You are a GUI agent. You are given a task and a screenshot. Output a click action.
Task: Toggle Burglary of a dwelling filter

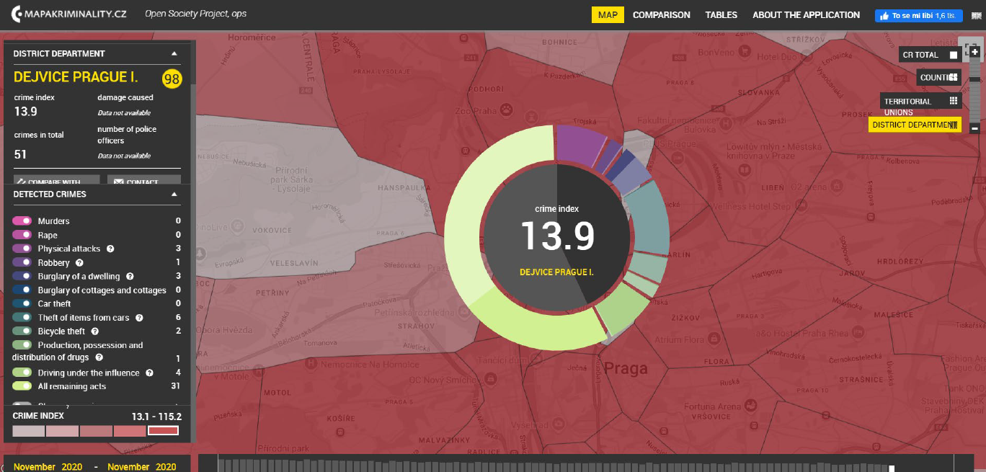22,277
